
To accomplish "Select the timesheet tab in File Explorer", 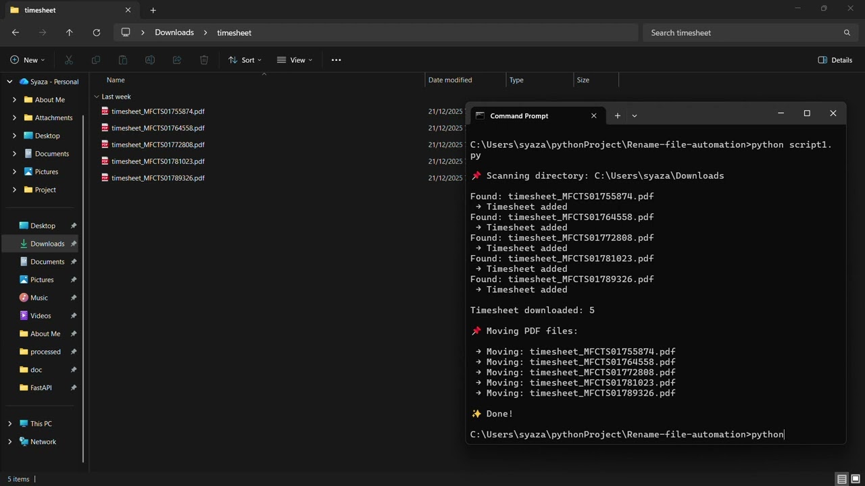I will [x=71, y=10].
